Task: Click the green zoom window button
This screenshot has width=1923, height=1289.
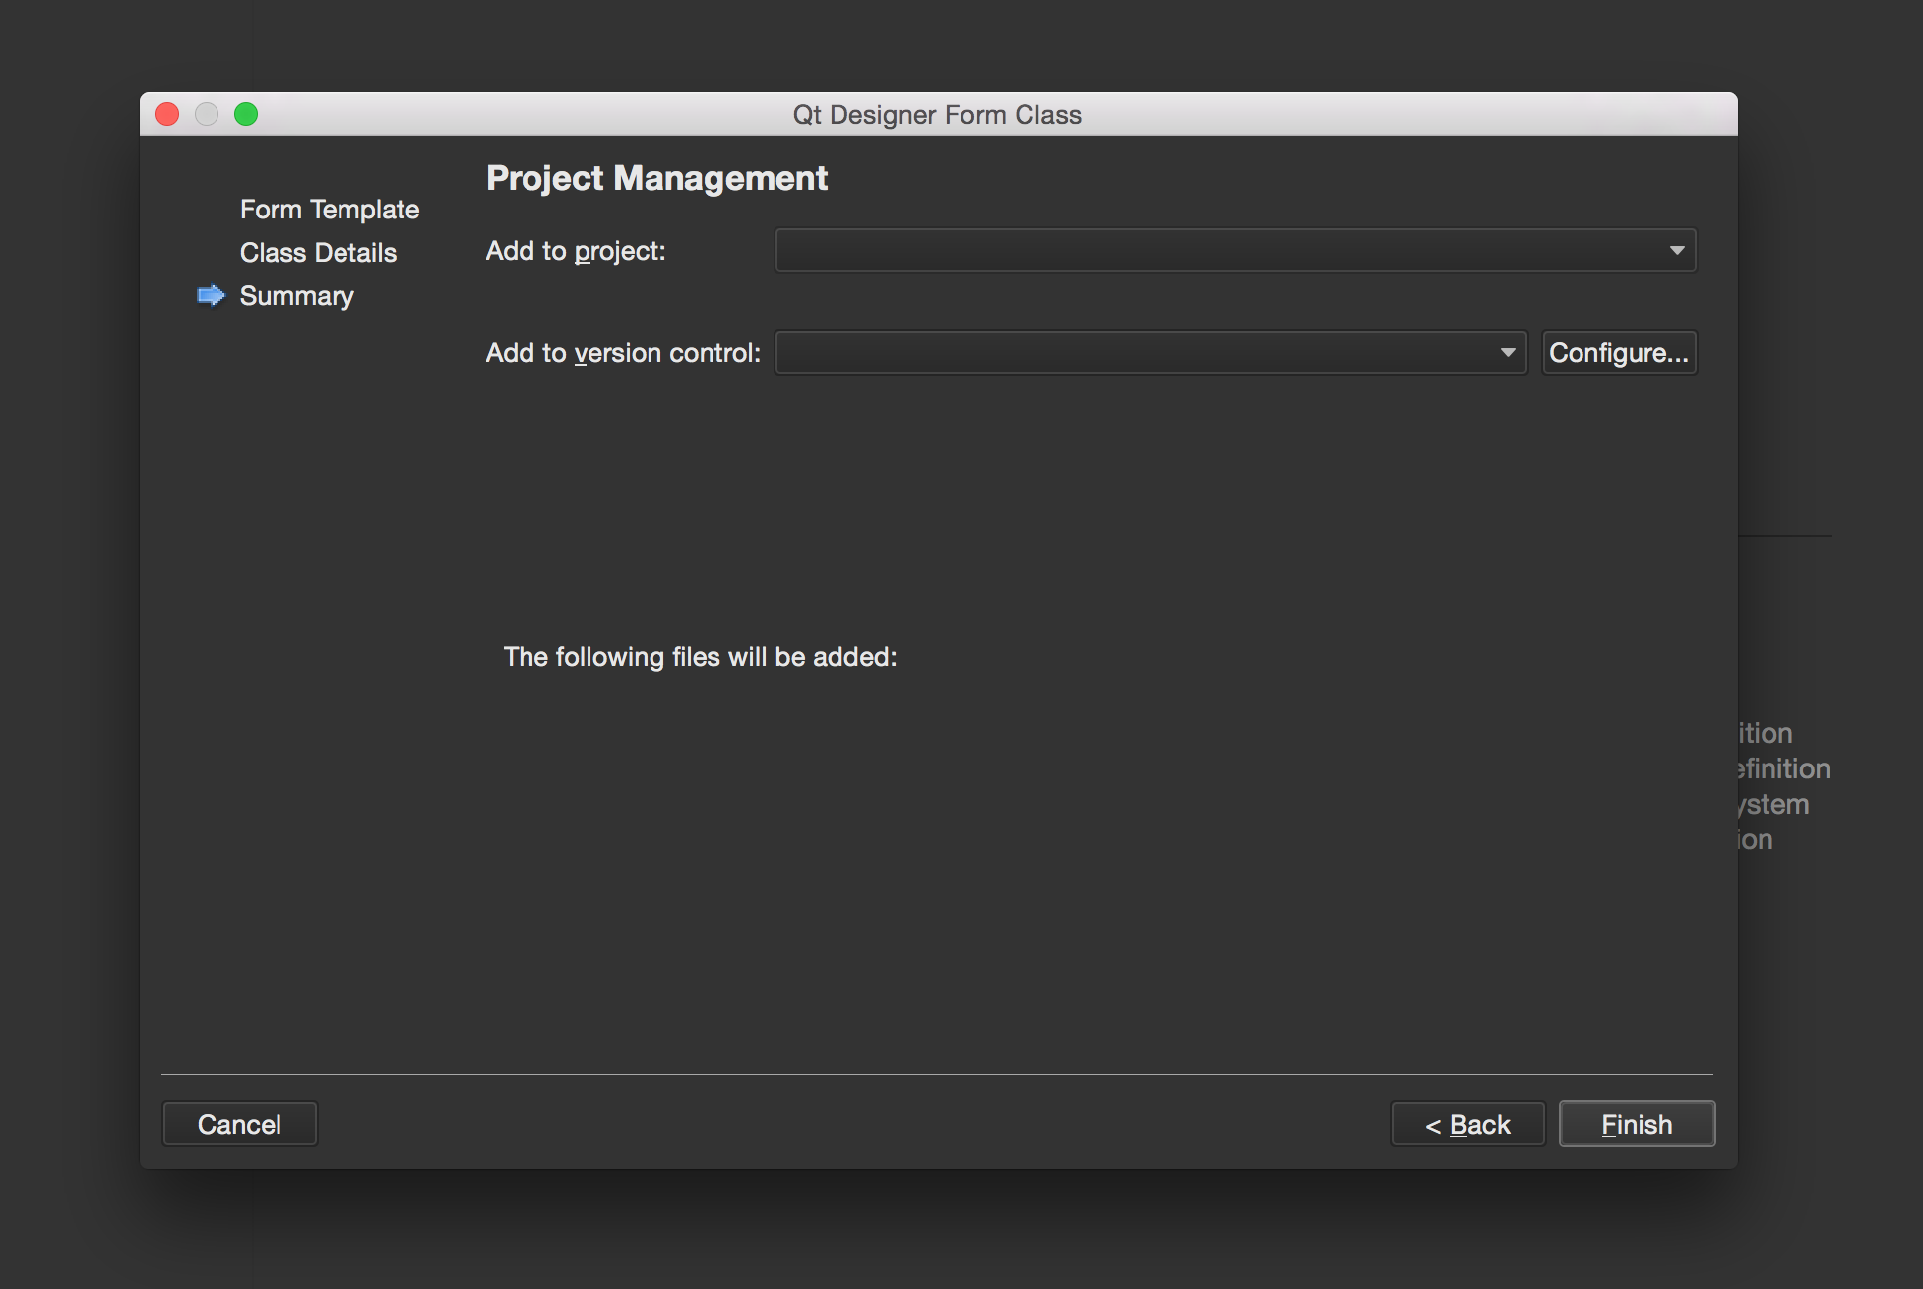Action: coord(246,115)
